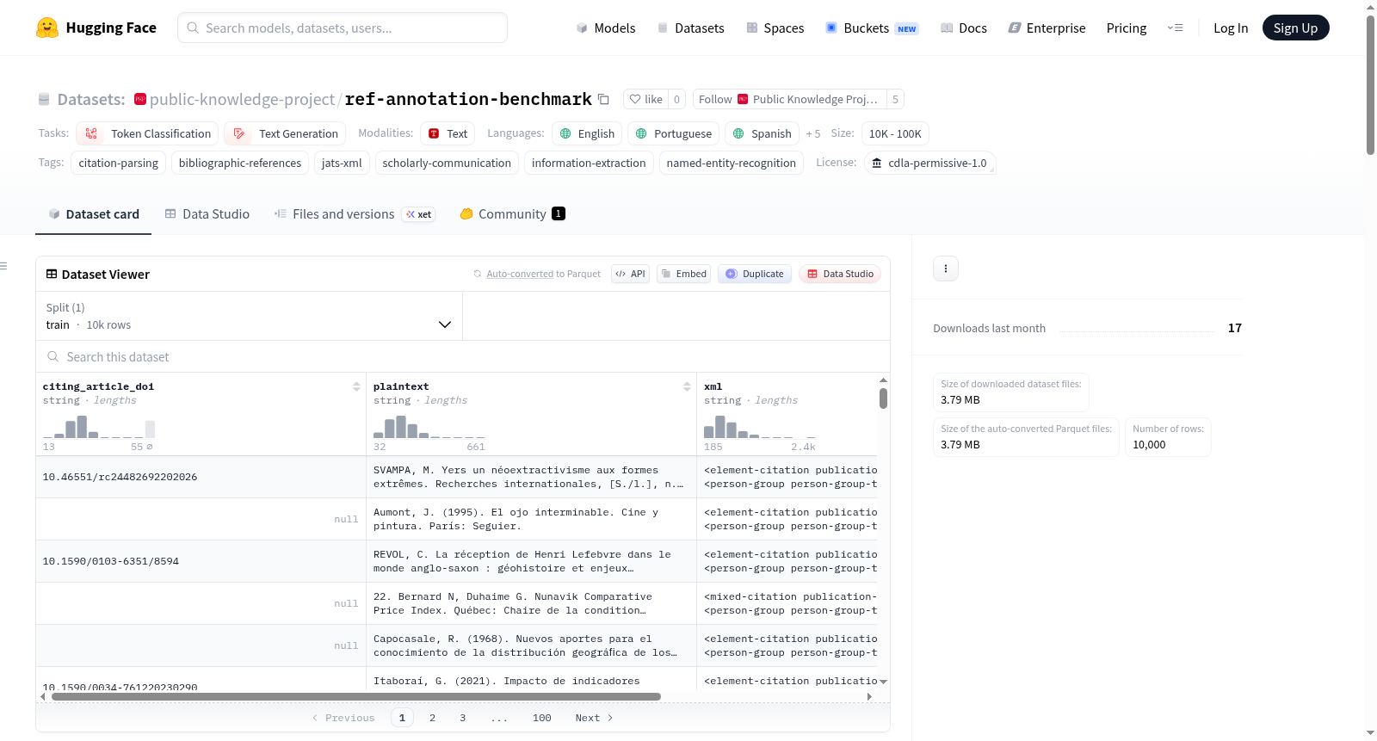Show the +5 more languages
This screenshot has width=1377, height=741.
(813, 133)
